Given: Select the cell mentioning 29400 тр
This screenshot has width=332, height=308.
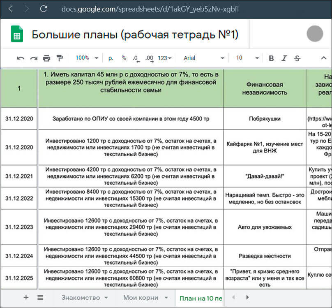Looking at the screenshot, I should click(131, 227).
